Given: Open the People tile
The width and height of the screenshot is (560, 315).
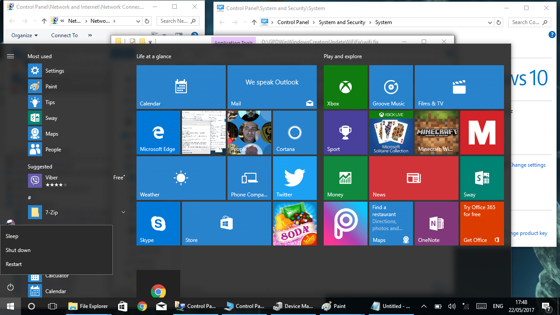Looking at the screenshot, I should pos(249,133).
